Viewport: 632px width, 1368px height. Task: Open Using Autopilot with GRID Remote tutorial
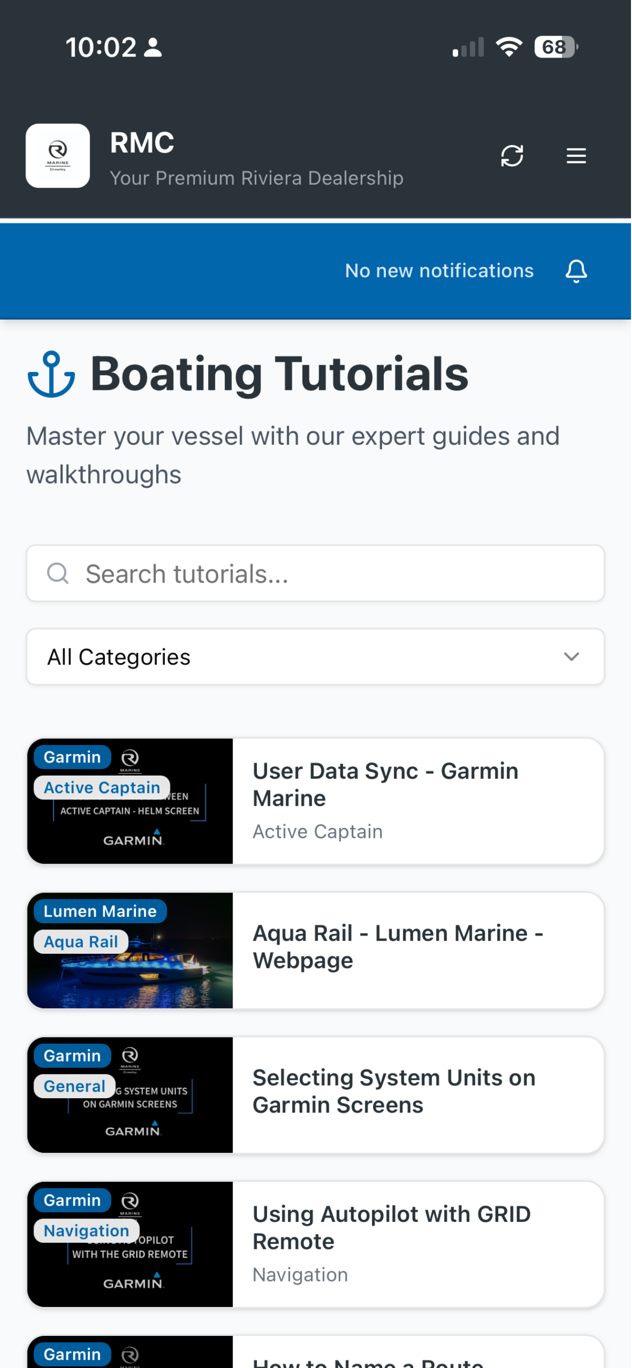tap(316, 1245)
